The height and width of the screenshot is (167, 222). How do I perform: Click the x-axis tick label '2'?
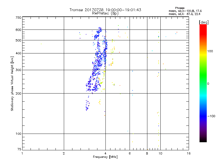click(64, 153)
